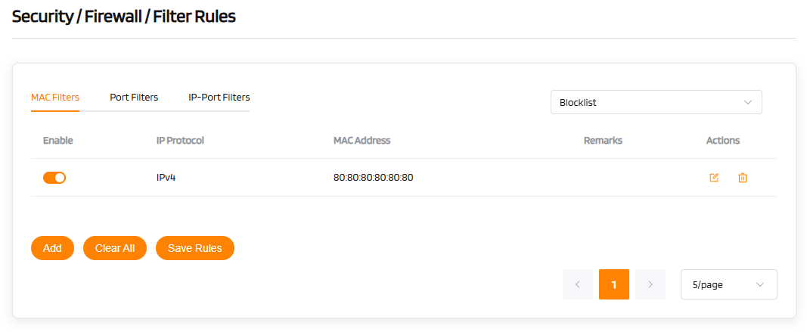Delete the MAC filter rule via trash icon
Image resolution: width=807 pixels, height=332 pixels.
click(743, 178)
